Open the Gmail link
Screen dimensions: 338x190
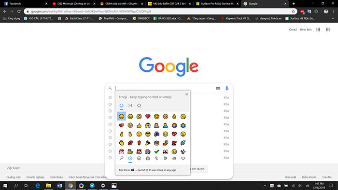[293, 29]
